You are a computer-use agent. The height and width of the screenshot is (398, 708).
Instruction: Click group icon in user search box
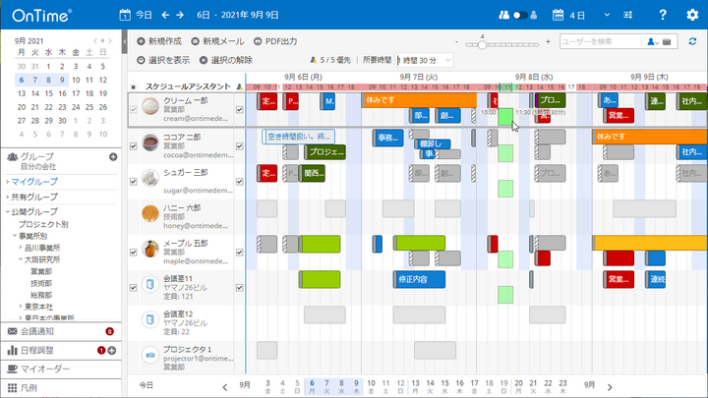(x=667, y=41)
